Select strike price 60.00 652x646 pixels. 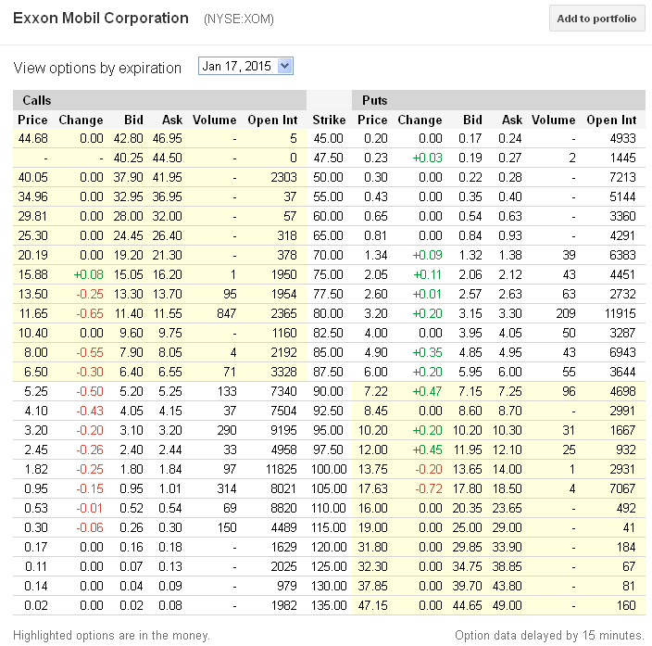click(328, 216)
